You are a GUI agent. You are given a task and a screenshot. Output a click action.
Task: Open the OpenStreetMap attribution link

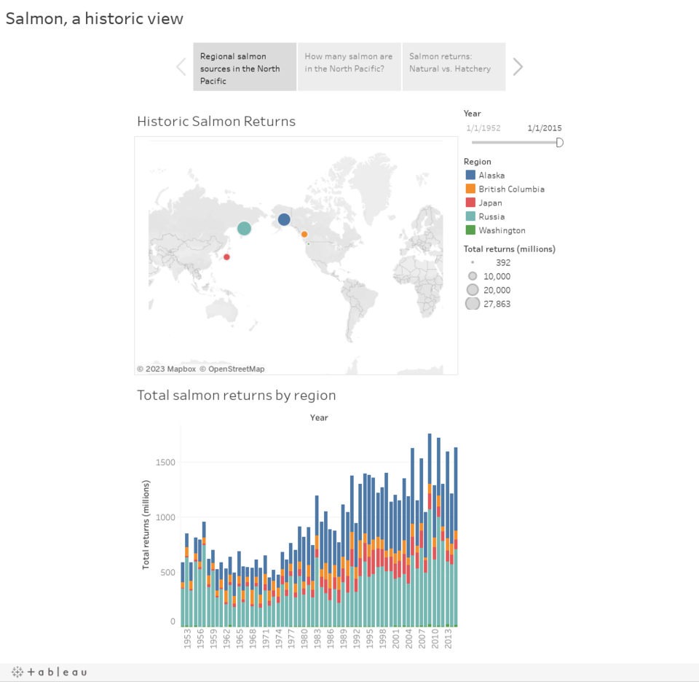(x=232, y=369)
